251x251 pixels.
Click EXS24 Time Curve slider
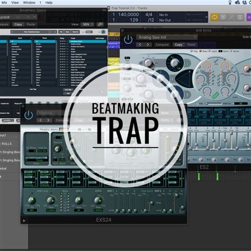point(151,203)
